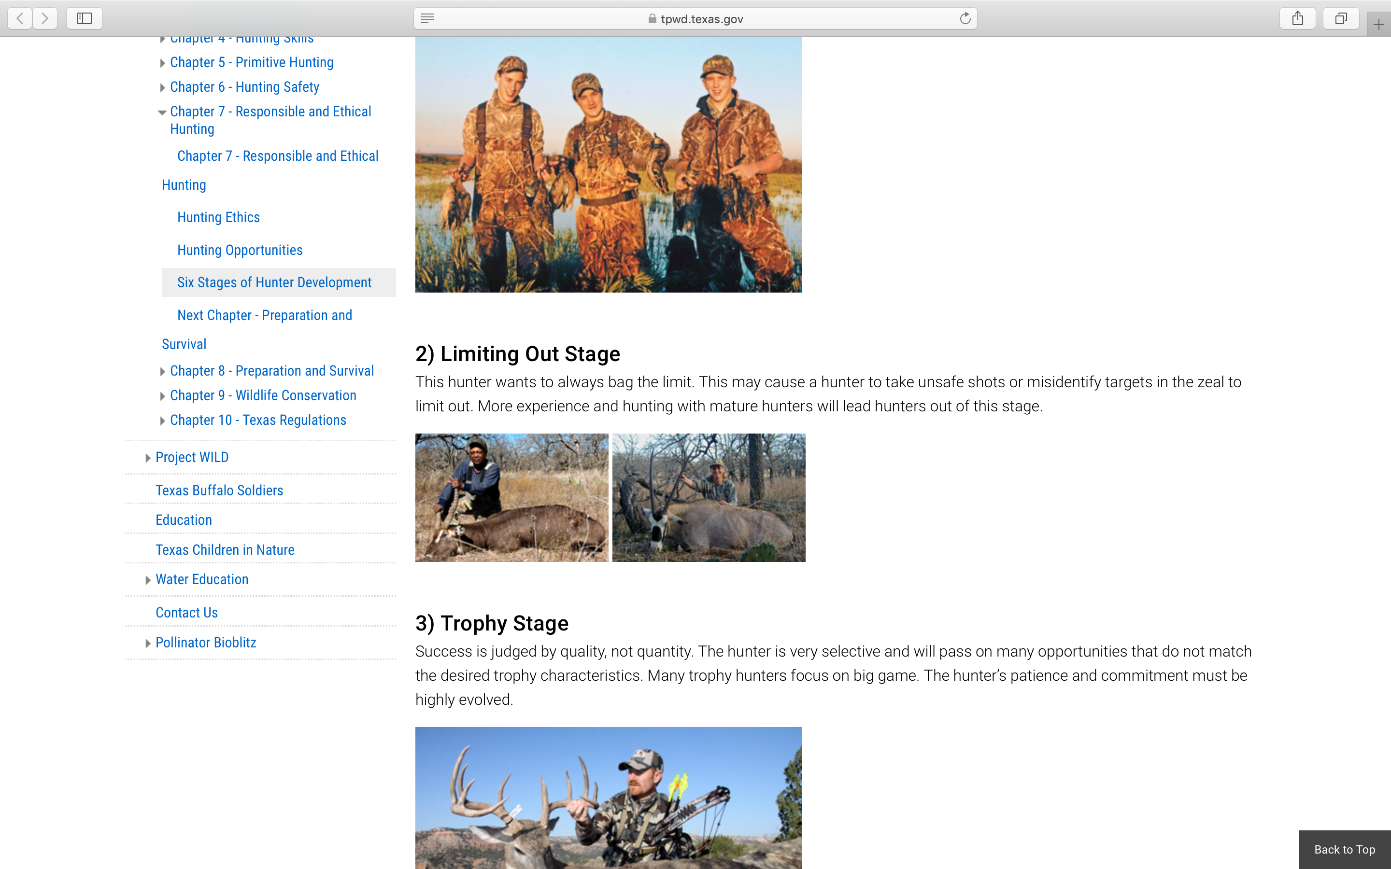Go to Hunting Ethics page
Screen dimensions: 1391x869
[x=218, y=217]
